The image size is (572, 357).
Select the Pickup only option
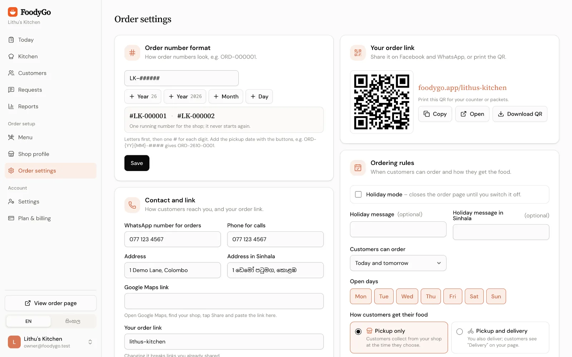(x=399, y=338)
